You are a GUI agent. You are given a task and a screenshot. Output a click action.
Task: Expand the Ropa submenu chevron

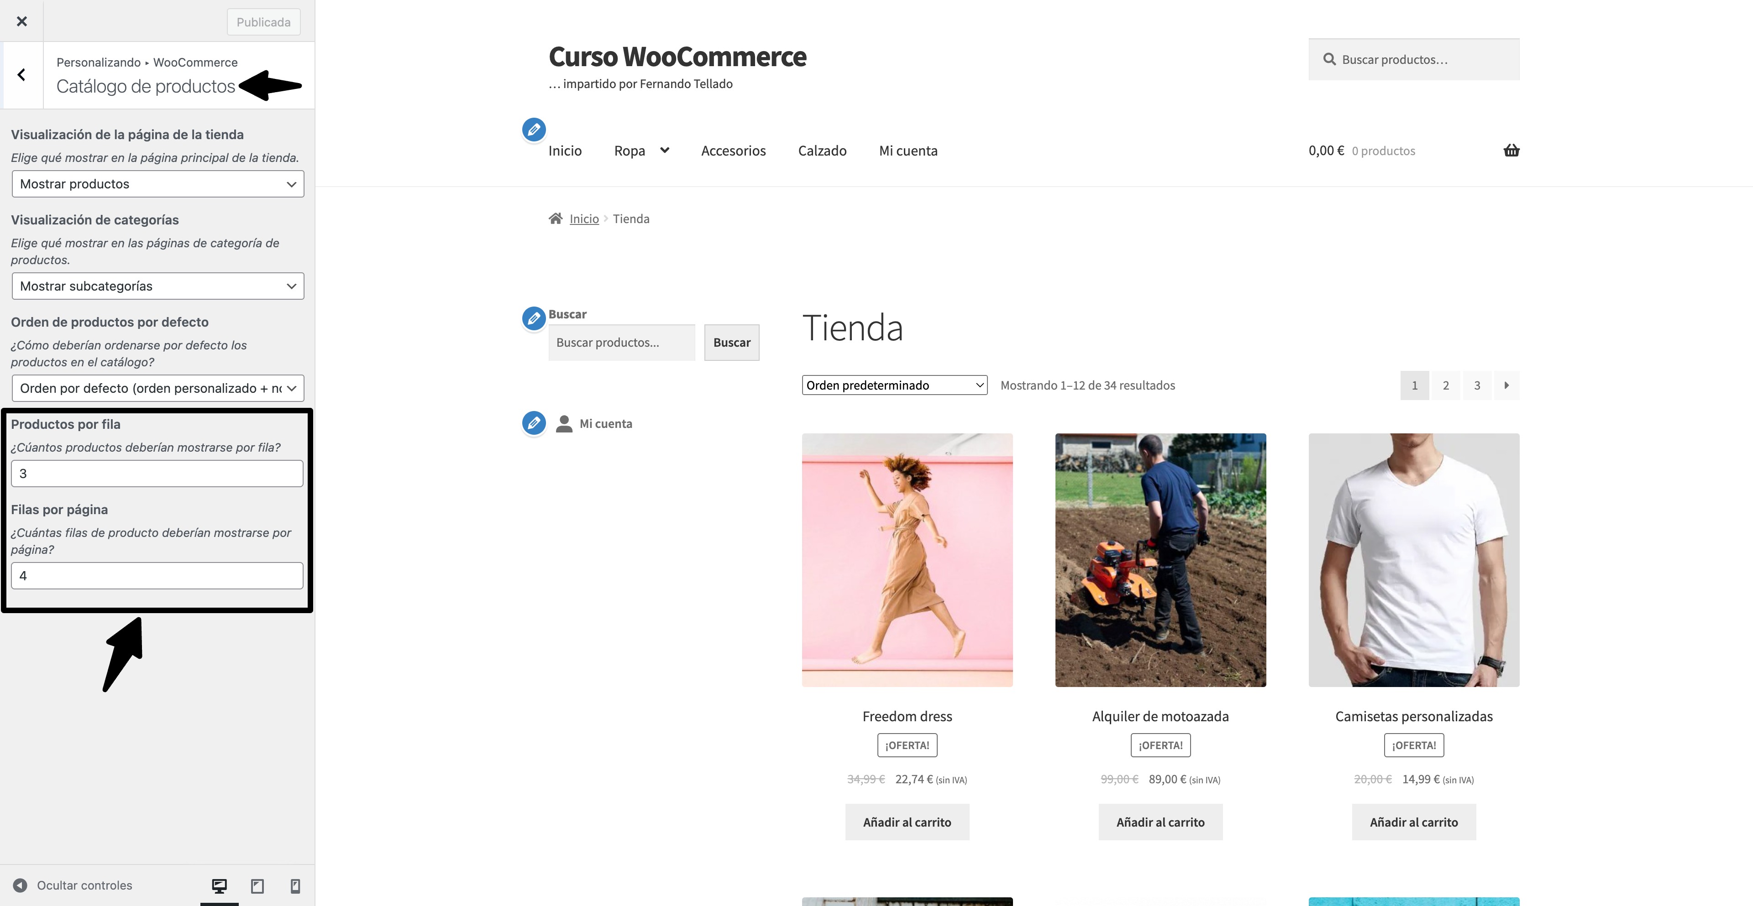click(x=665, y=151)
